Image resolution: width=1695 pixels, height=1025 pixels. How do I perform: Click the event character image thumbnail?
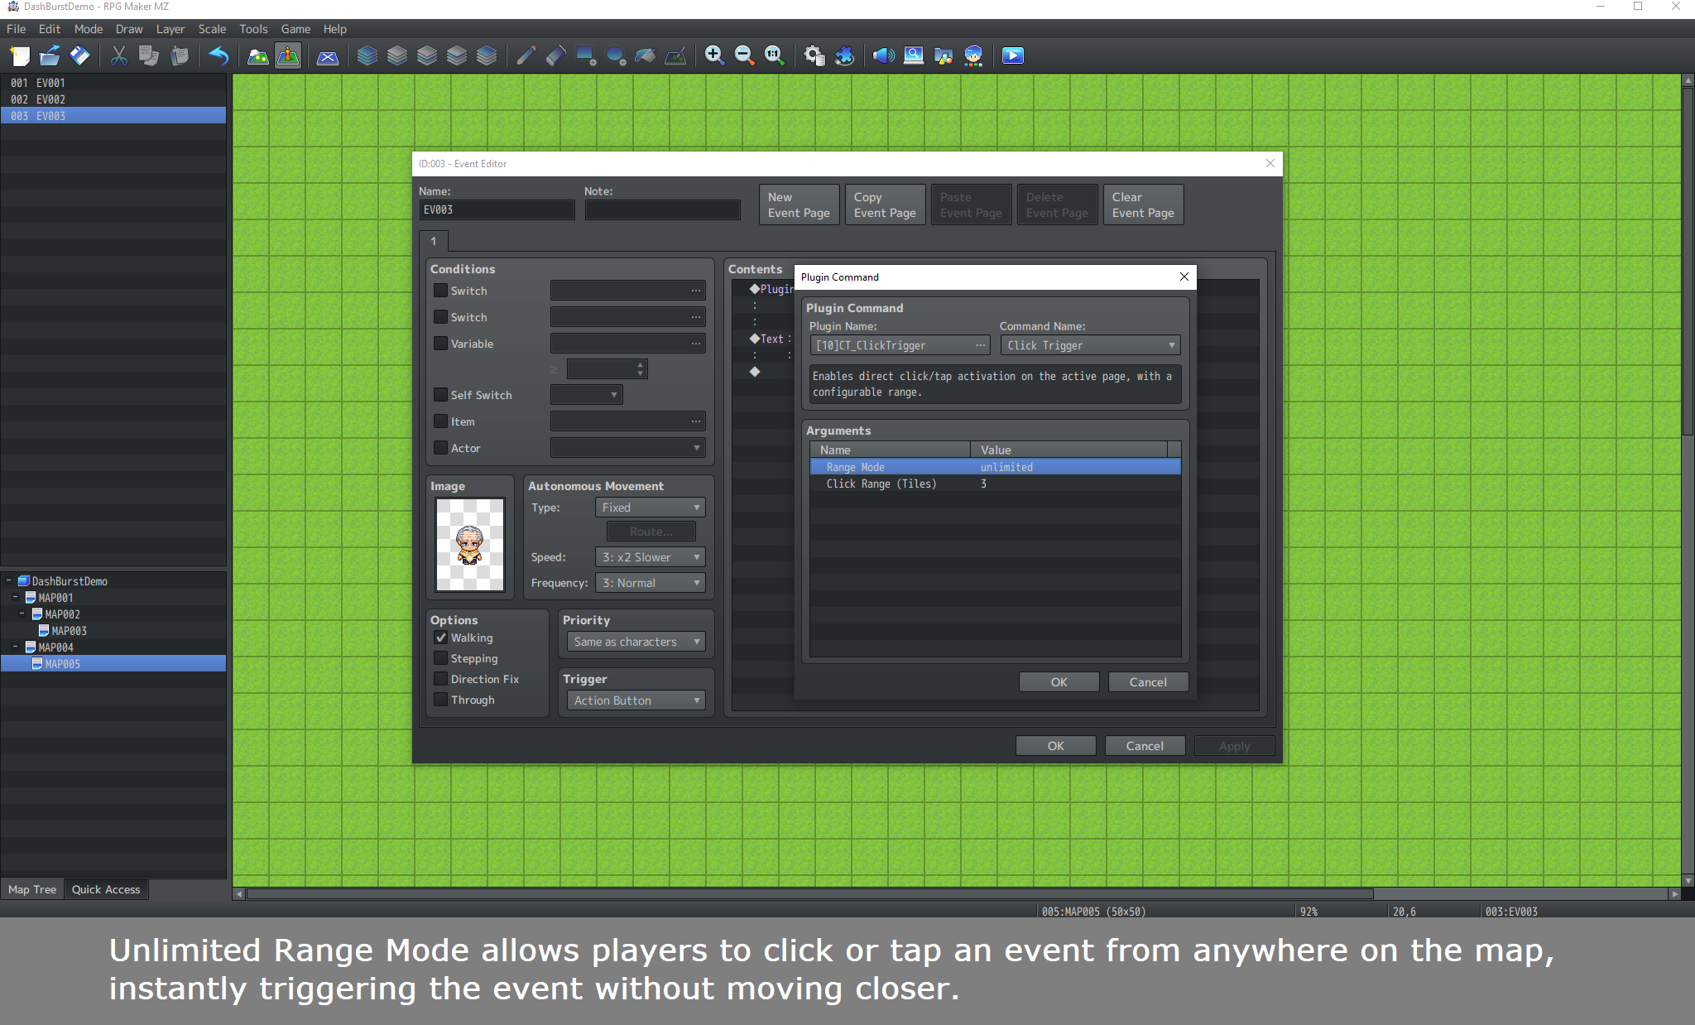[x=470, y=545]
